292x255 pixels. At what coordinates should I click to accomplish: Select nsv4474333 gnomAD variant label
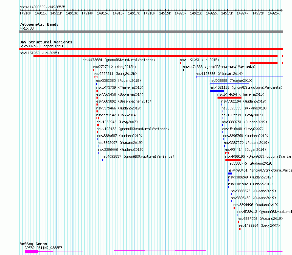[x=219, y=67]
